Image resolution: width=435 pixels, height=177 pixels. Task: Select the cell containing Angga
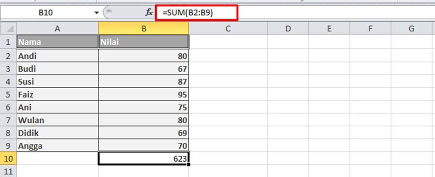58,146
